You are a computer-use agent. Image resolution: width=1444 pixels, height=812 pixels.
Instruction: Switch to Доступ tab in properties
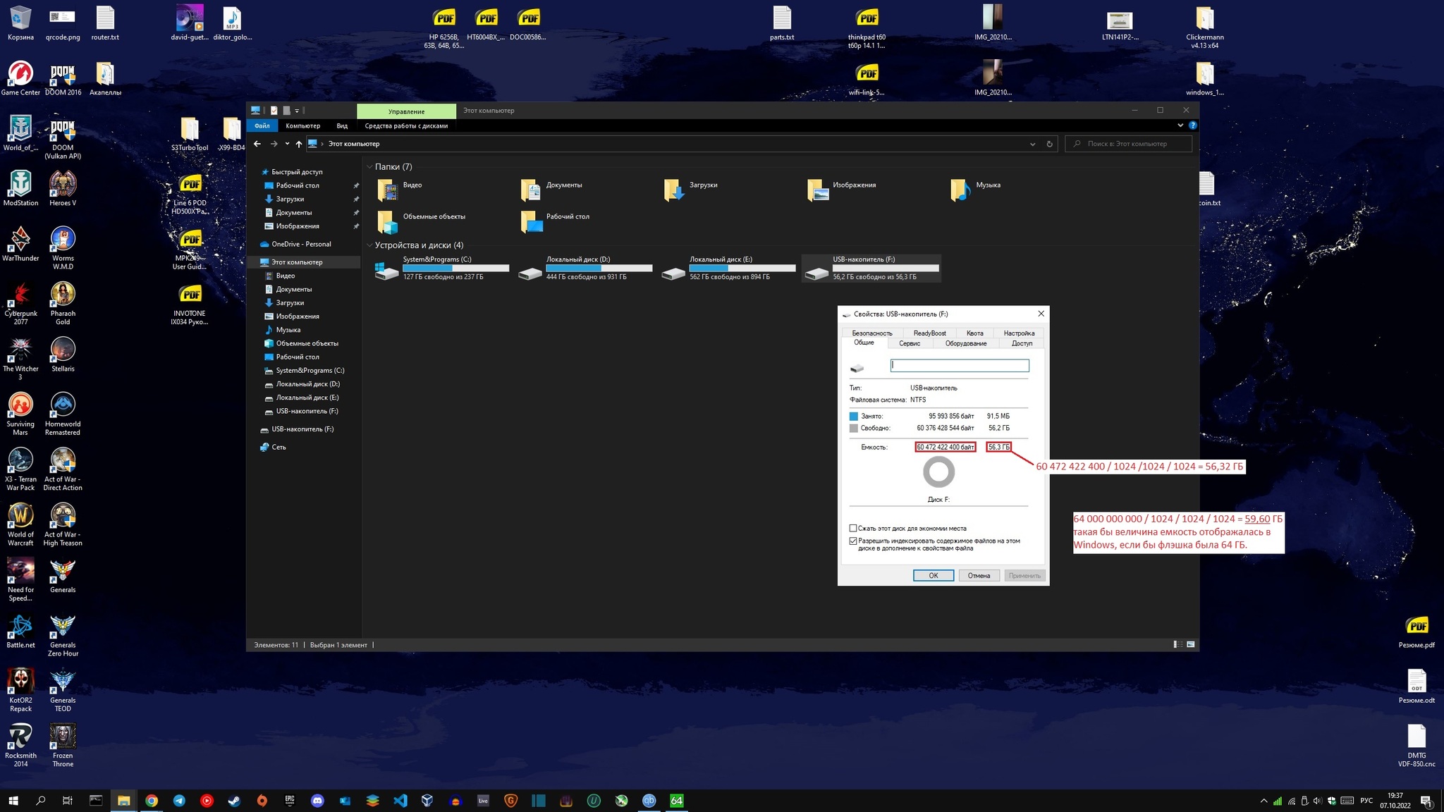pos(1022,343)
